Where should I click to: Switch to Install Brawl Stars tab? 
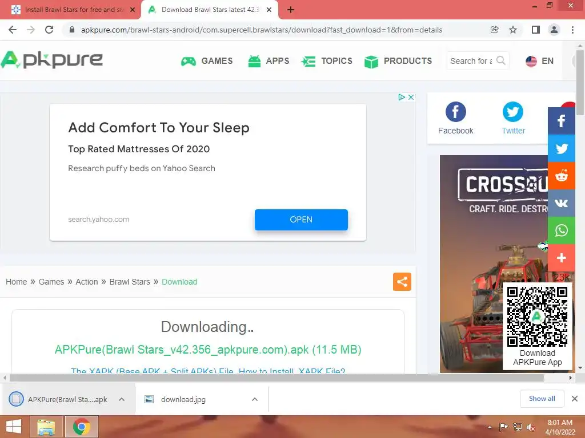tap(70, 10)
